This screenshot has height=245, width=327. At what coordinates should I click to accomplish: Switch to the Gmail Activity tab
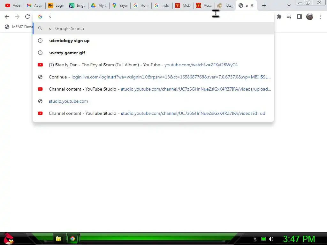[34, 5]
